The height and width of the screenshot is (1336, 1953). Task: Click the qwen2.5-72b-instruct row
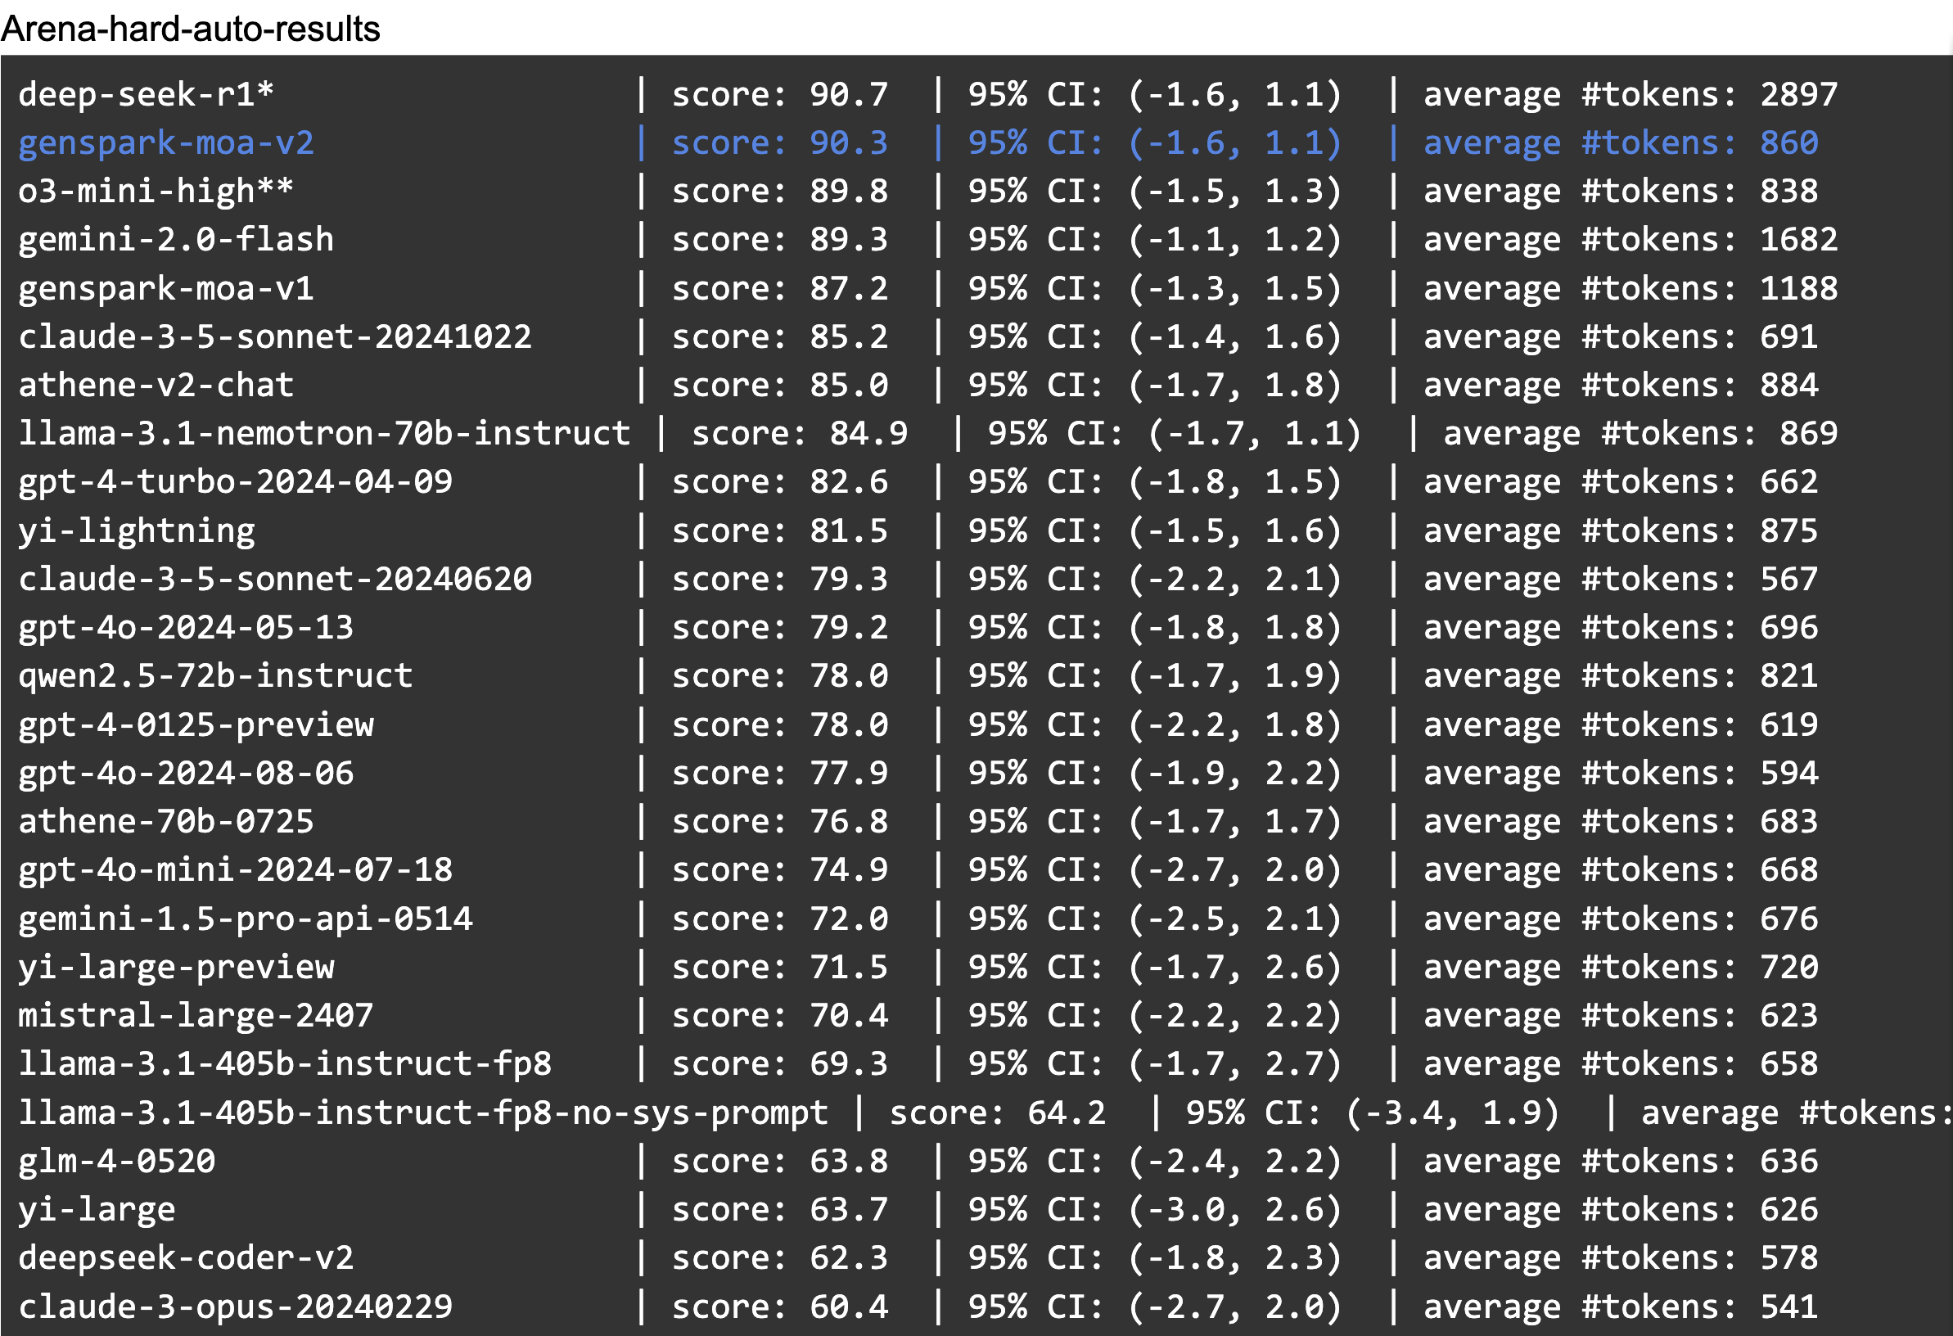(216, 675)
